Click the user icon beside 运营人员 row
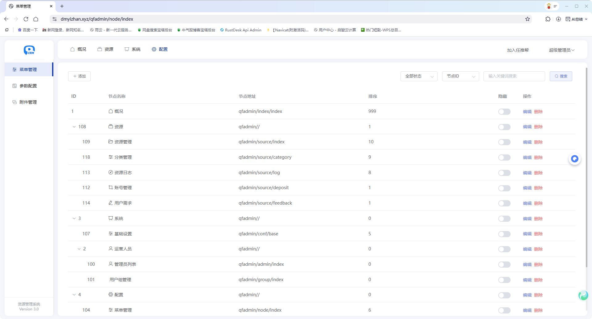 click(x=111, y=249)
